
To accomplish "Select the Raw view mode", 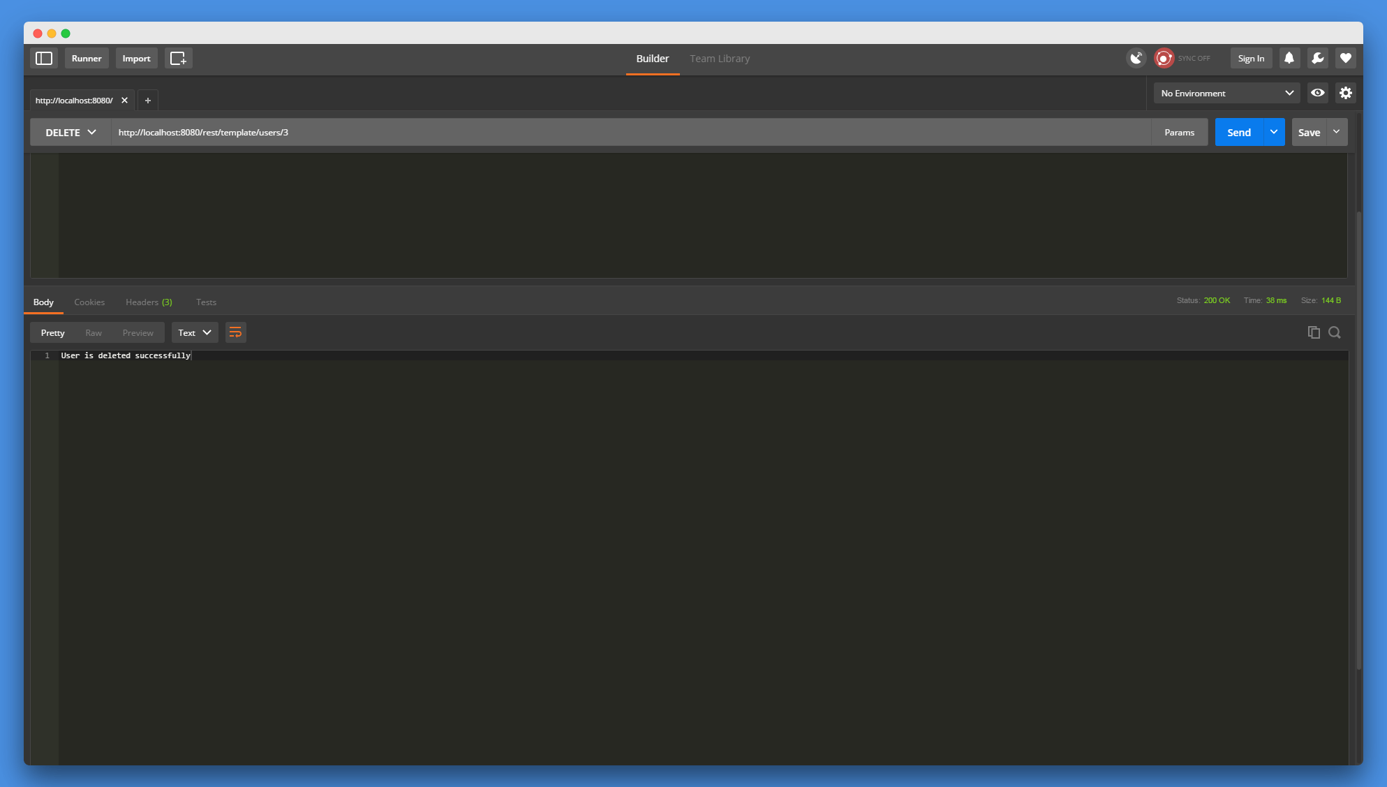I will pos(94,333).
